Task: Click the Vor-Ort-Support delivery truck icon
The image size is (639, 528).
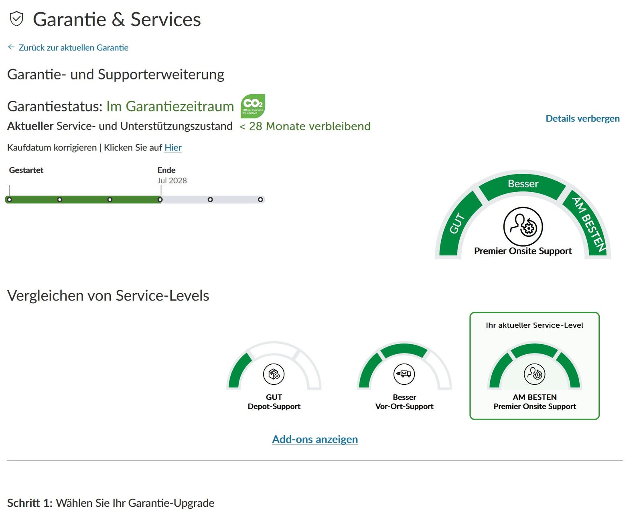Action: [404, 374]
